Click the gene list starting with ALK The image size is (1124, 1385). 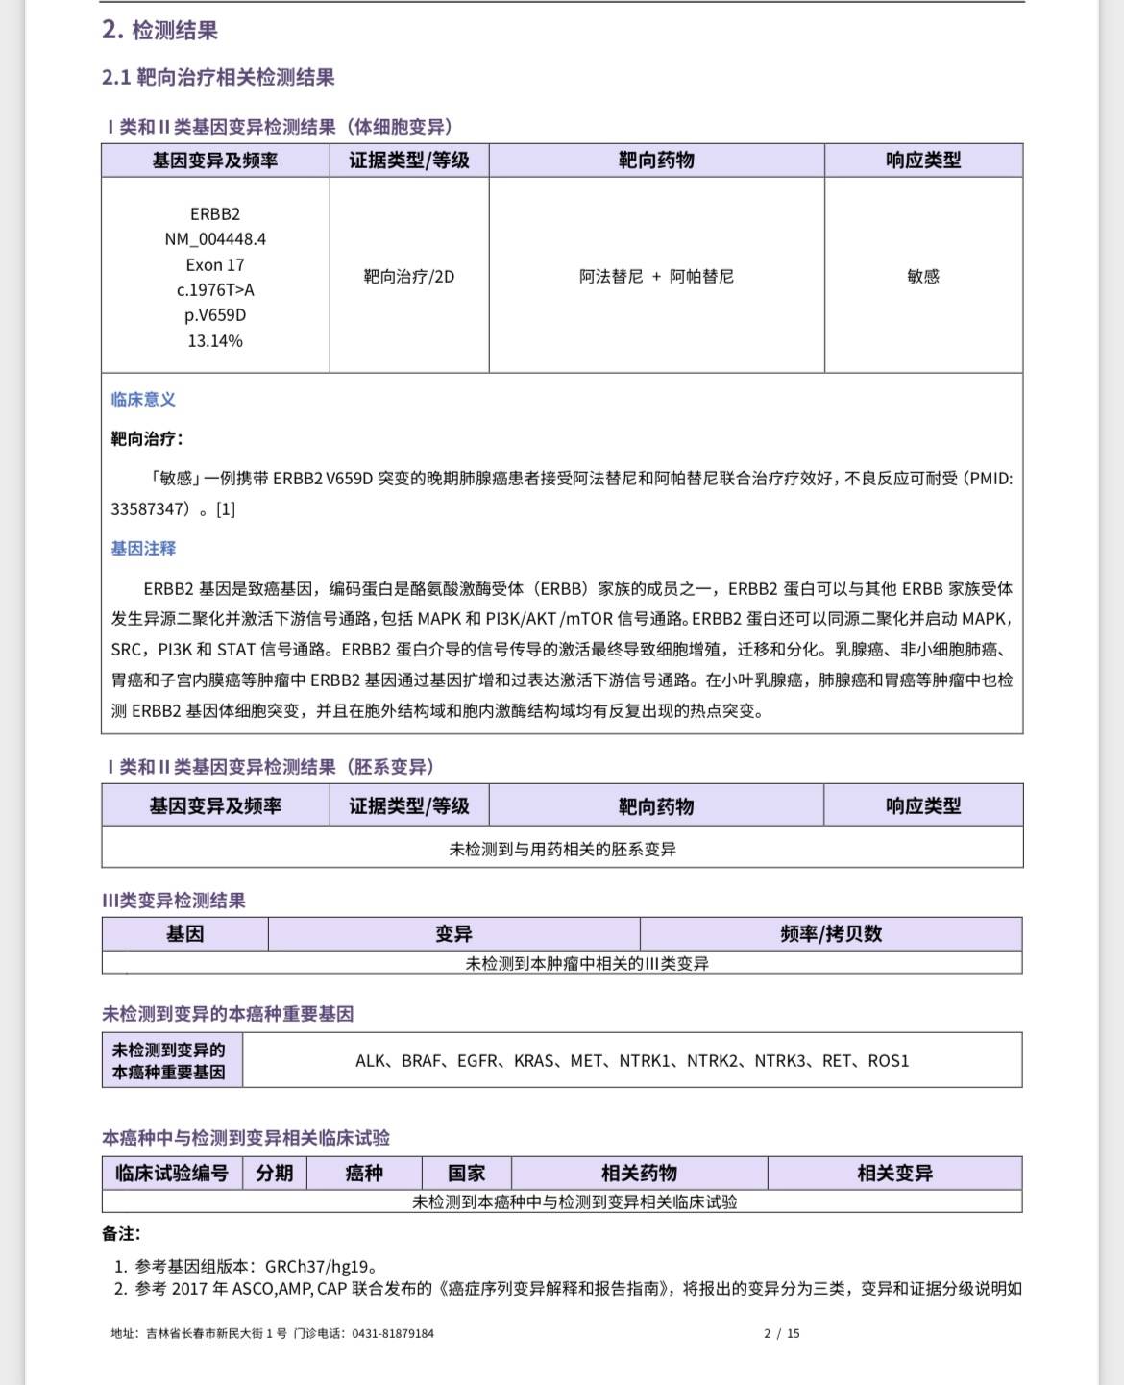click(x=631, y=1061)
